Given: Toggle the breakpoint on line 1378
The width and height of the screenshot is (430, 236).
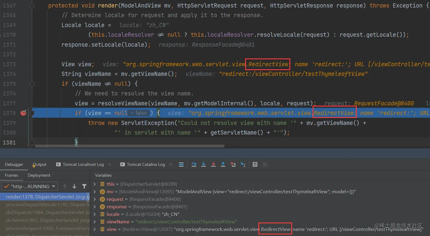Looking at the screenshot, I should (x=23, y=113).
